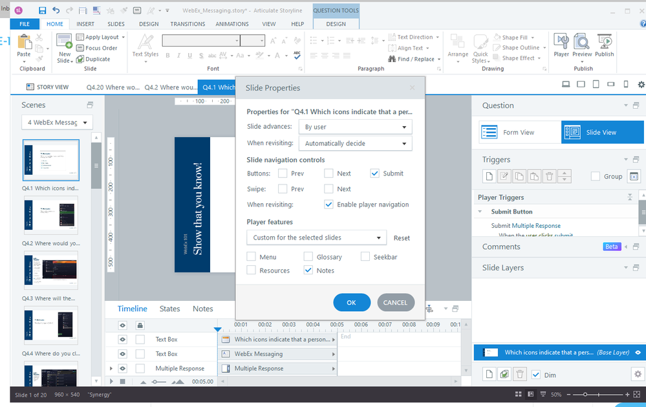Toggle the Notes checkbox in Player features
The image size is (646, 407).
click(308, 270)
